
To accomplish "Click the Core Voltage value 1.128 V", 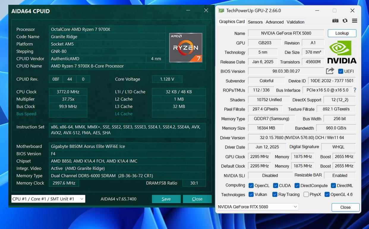I will click(x=167, y=79).
